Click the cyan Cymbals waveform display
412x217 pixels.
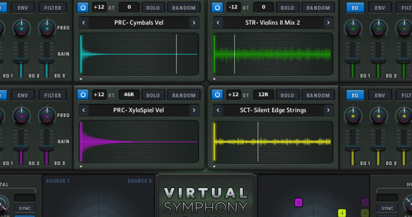(x=139, y=54)
